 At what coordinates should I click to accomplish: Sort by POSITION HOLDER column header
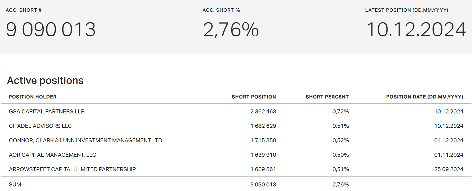click(33, 97)
